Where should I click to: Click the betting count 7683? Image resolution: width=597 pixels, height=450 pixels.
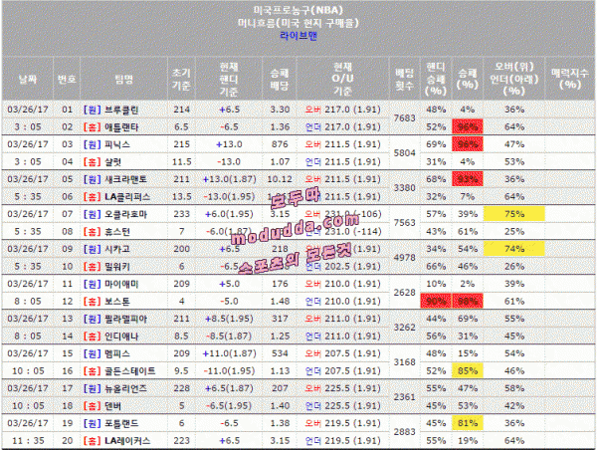coord(404,118)
